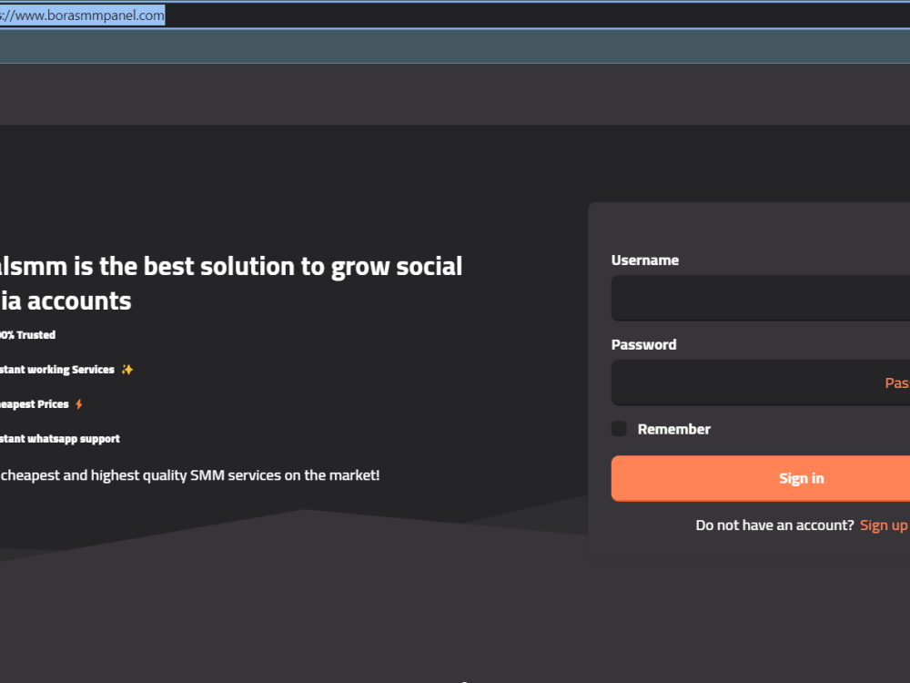910x683 pixels.
Task: Click the 100% Trusted feature text
Action: pos(27,334)
